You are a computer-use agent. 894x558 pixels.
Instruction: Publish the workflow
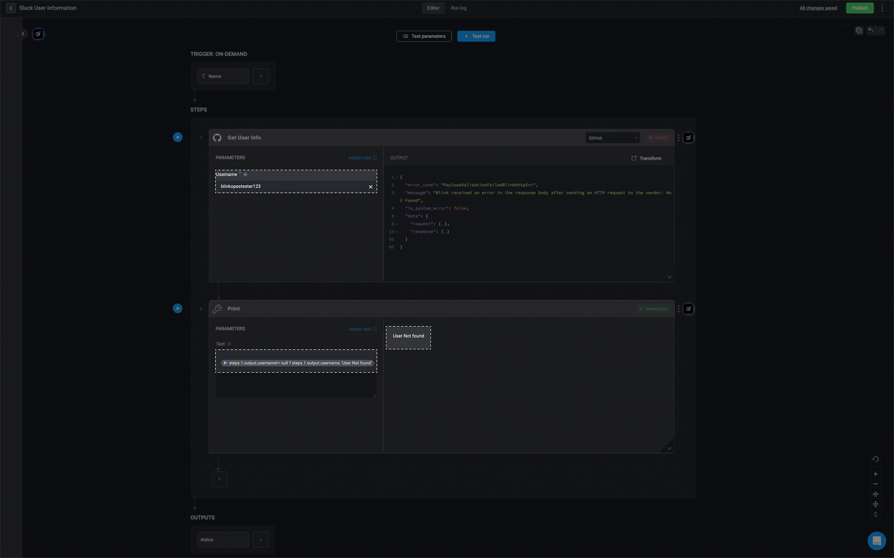[x=859, y=8]
